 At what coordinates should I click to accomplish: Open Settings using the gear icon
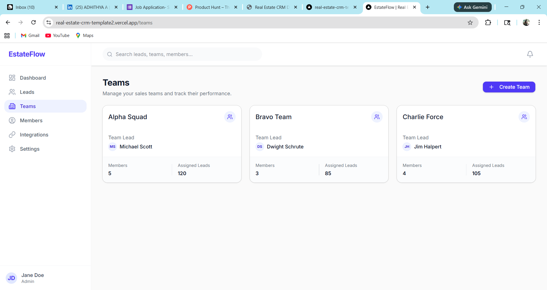tap(12, 149)
